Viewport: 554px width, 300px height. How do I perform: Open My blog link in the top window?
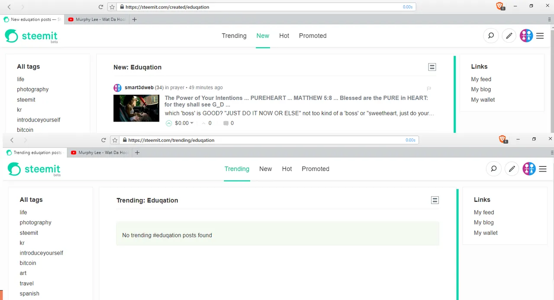click(481, 89)
